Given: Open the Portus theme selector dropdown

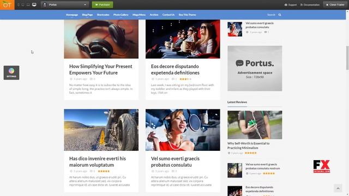Looking at the screenshot, I should pos(65,5).
